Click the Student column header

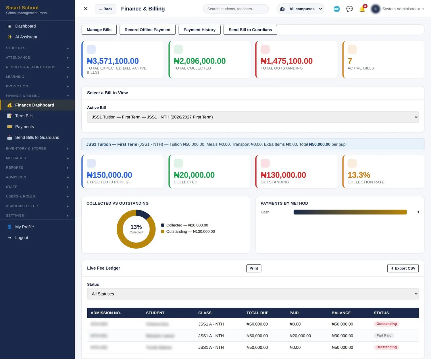(x=155, y=313)
